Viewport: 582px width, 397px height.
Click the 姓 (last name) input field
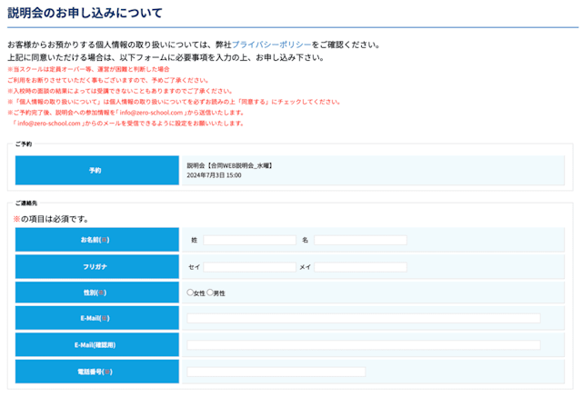pos(249,240)
